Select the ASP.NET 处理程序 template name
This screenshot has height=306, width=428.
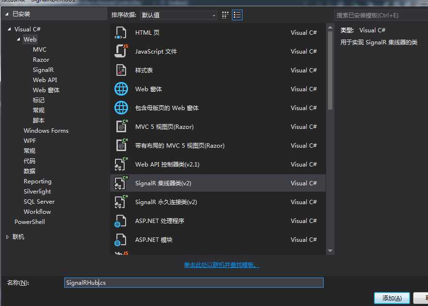[x=160, y=221]
